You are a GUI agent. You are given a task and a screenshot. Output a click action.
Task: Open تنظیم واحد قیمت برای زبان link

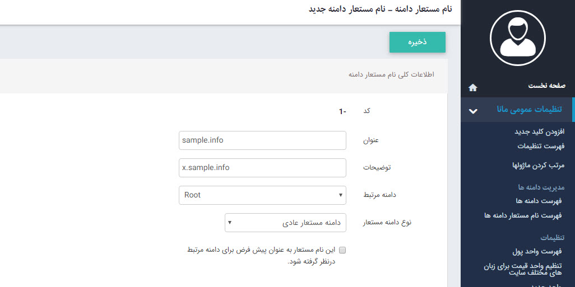(x=522, y=269)
